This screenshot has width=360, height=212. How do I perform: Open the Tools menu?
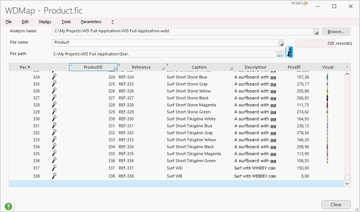point(66,22)
